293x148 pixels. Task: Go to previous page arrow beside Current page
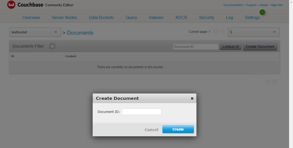pyautogui.click(x=216, y=32)
